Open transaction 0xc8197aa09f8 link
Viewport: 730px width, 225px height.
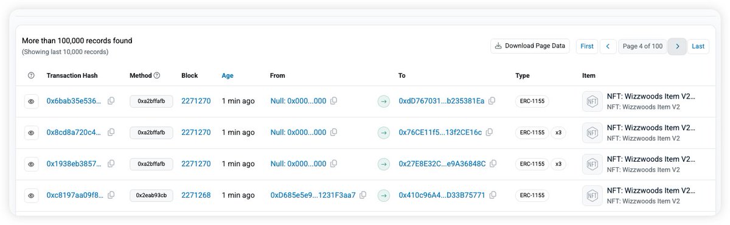[74, 196]
